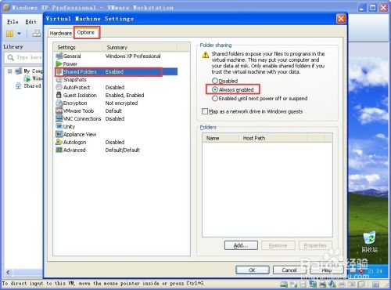This screenshot has height=290, width=391.
Task: Select the General settings icon
Action: pos(59,56)
